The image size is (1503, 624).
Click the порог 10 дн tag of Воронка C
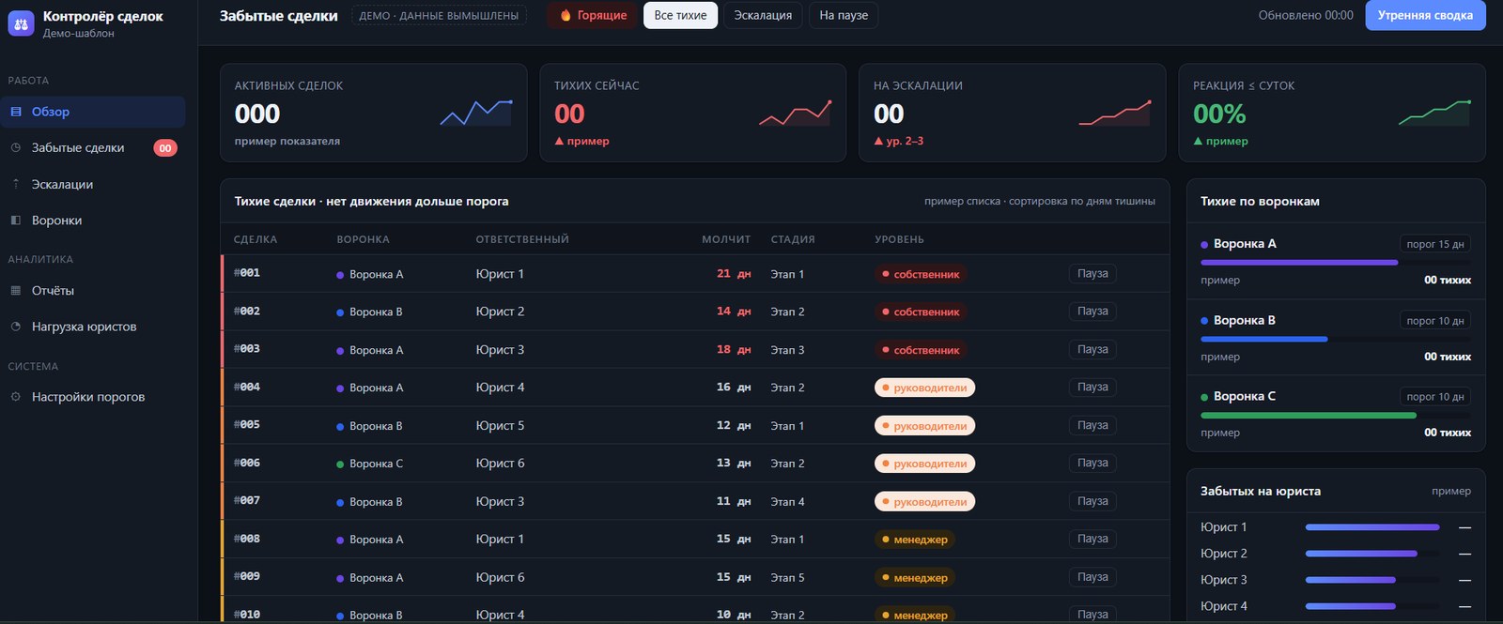(1435, 397)
